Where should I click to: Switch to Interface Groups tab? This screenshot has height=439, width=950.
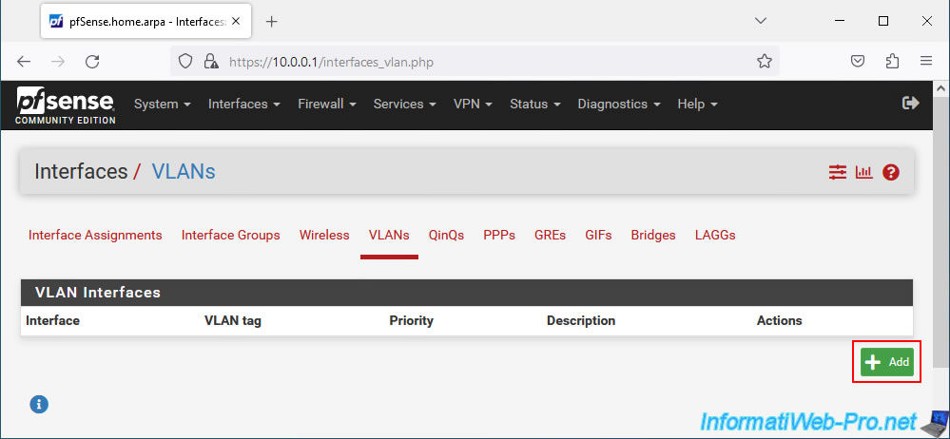pyautogui.click(x=231, y=235)
